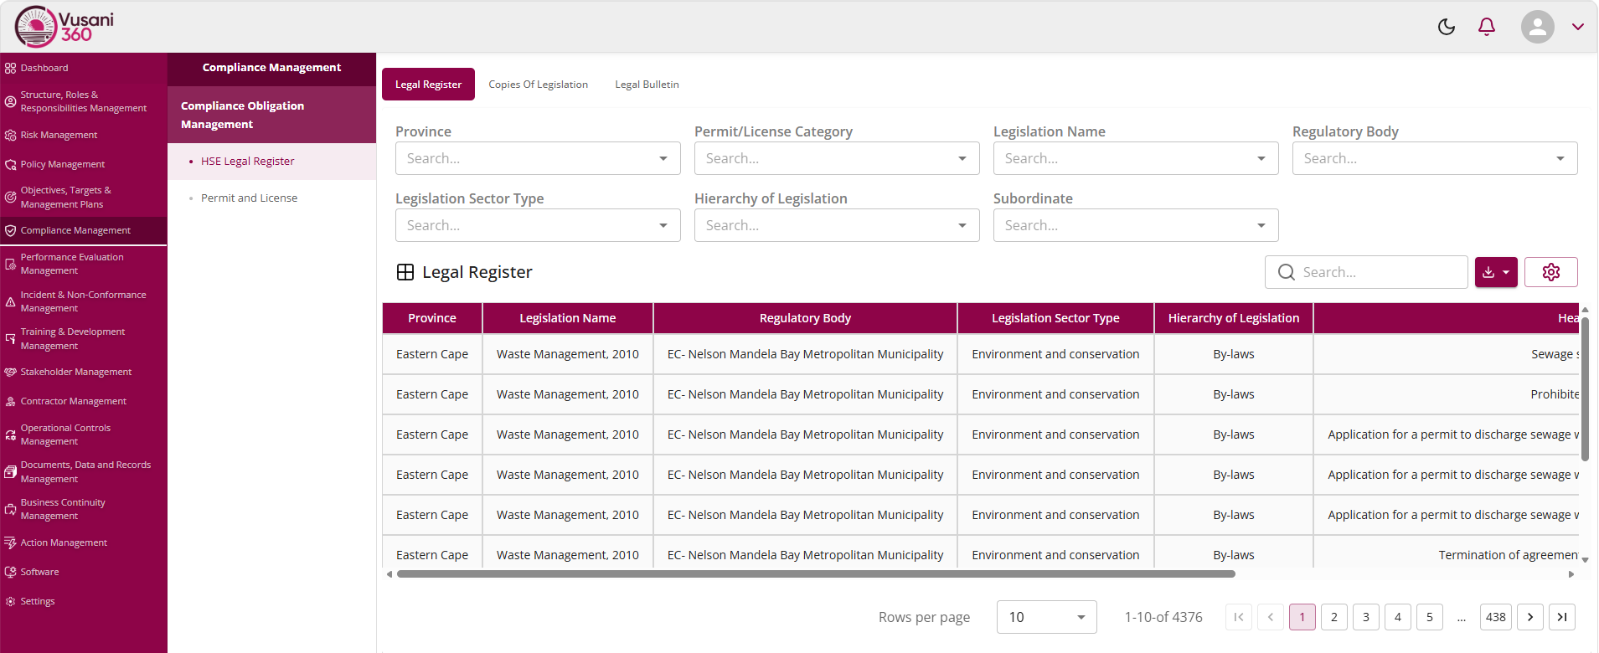
Task: Change rows per page dropdown
Action: pos(1047,617)
